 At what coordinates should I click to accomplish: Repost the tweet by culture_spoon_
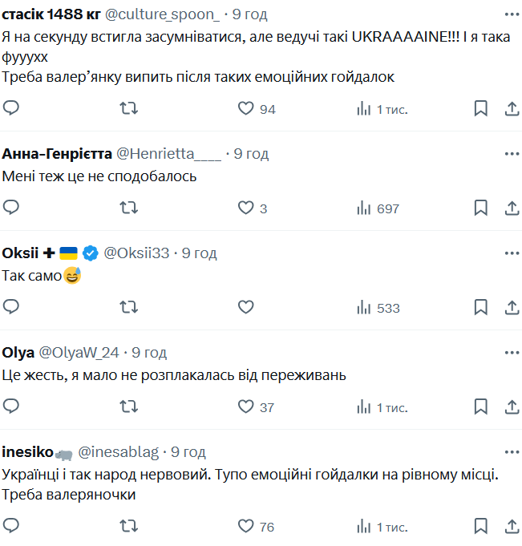pyautogui.click(x=128, y=108)
